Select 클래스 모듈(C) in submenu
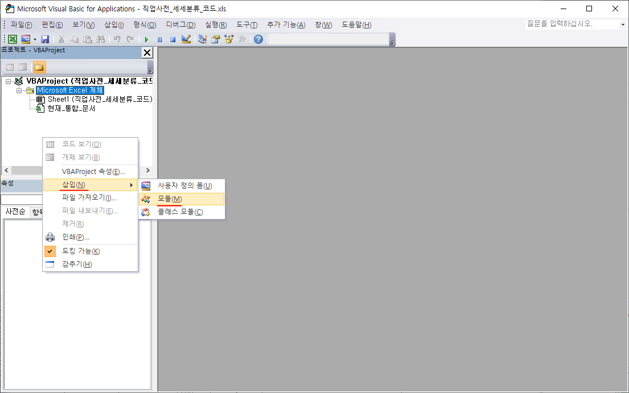The image size is (629, 393). coord(182,212)
